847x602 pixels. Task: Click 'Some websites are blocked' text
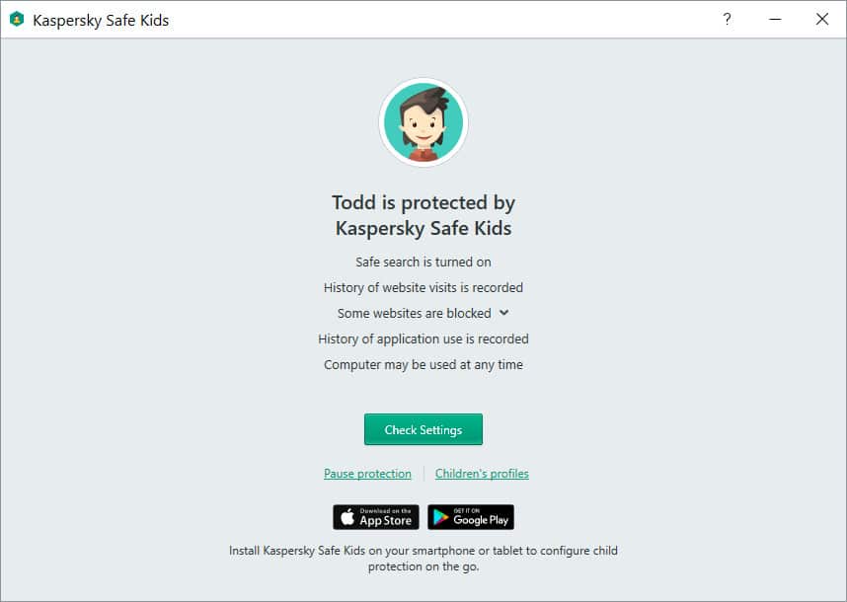click(x=415, y=313)
